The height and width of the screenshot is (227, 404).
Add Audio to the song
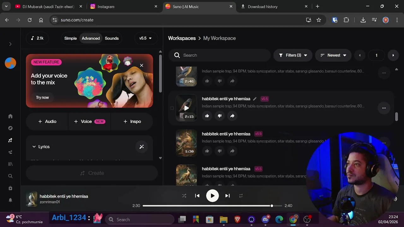(x=47, y=121)
